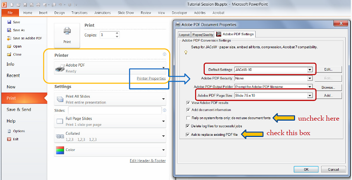Click the PowerPoint application logo icon
This screenshot has height=180, width=352.
tap(4, 4)
